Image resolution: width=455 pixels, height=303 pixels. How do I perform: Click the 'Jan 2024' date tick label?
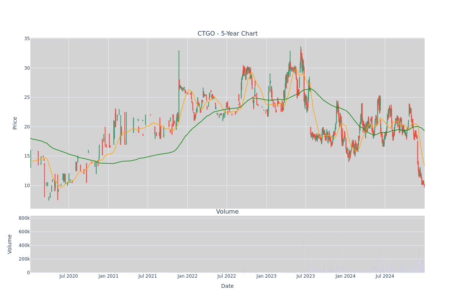pyautogui.click(x=345, y=276)
